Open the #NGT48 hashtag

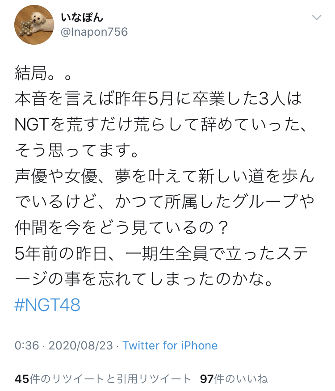pos(47,305)
